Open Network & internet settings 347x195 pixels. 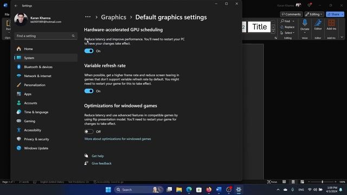coord(46,76)
